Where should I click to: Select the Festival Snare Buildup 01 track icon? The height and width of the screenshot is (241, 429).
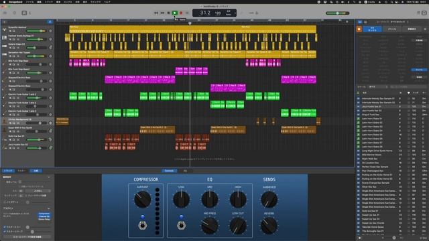pyautogui.click(x=4, y=37)
